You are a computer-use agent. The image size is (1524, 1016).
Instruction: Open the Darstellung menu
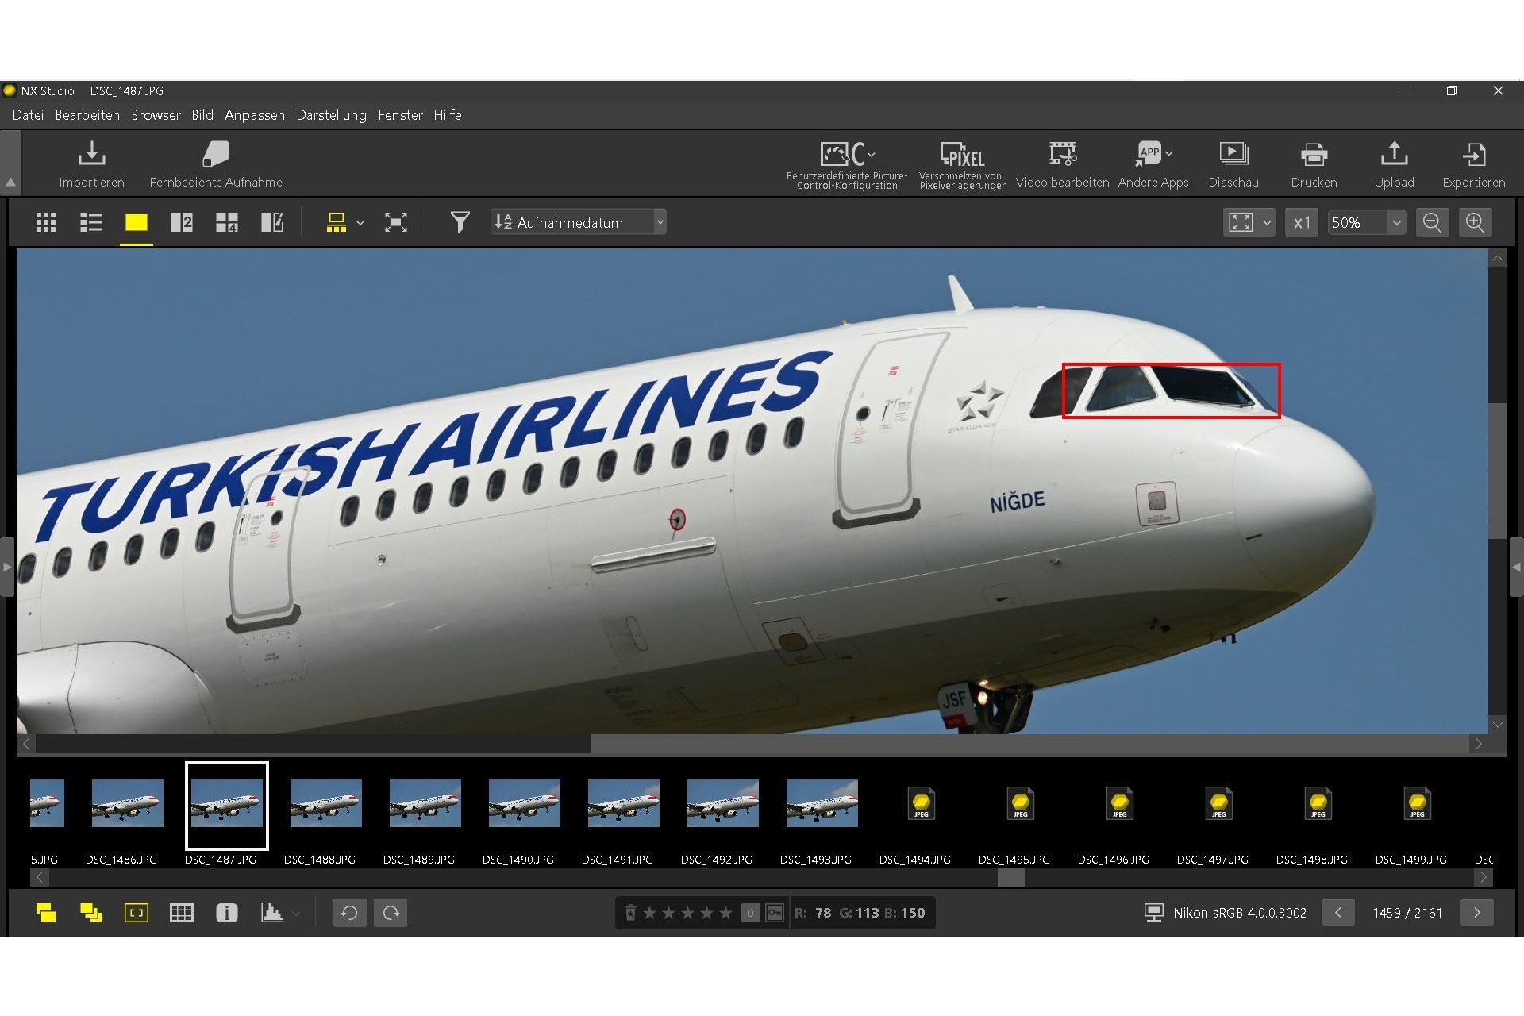tap(331, 115)
